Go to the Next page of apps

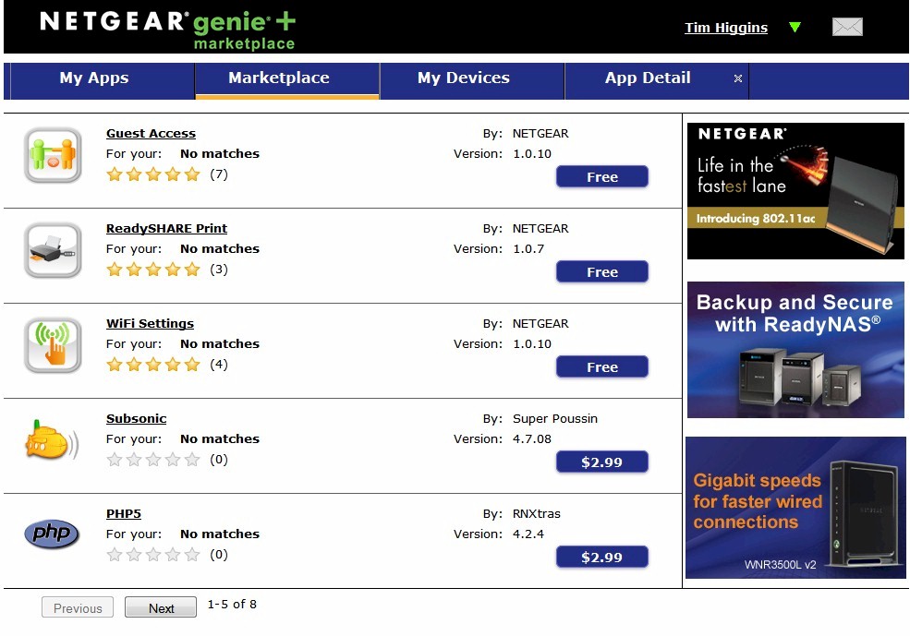161,607
